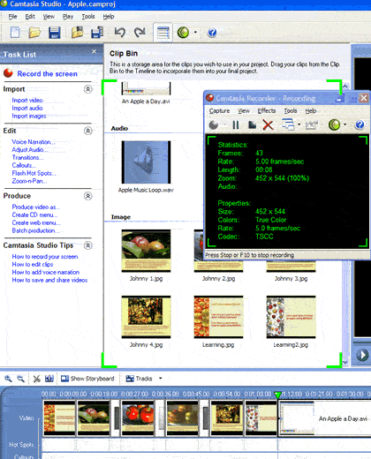Open the Studio Tools menu

tap(88, 17)
